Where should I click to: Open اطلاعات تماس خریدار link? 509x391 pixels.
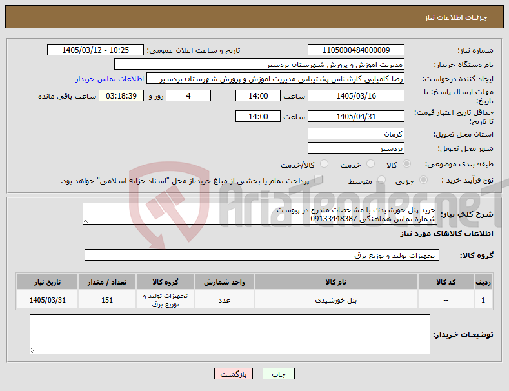(x=110, y=79)
